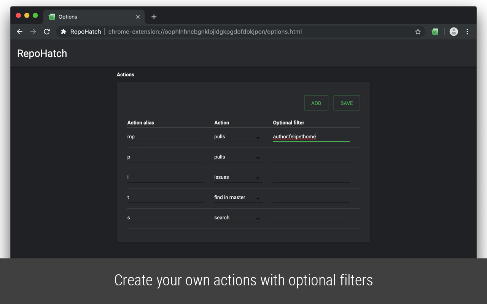Click optional filter field in p row
The height and width of the screenshot is (304, 487).
[311, 157]
